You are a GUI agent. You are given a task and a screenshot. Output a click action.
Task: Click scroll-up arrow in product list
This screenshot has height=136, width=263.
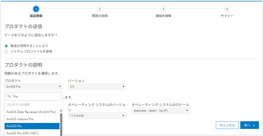(61, 111)
